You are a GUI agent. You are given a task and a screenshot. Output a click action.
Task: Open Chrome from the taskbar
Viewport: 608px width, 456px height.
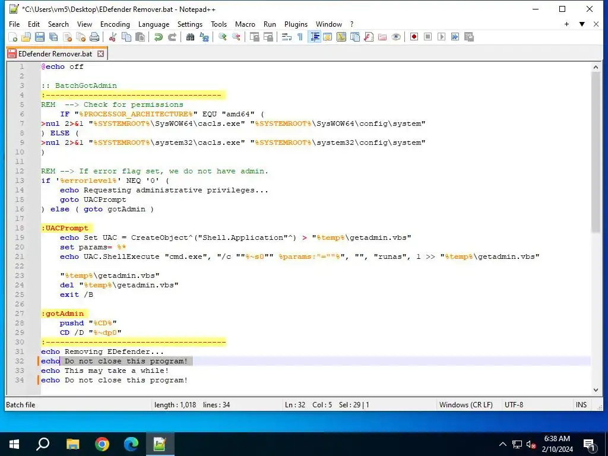point(102,444)
